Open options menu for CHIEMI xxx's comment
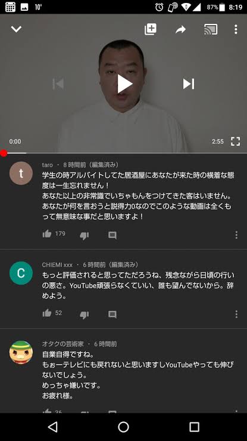This screenshot has height=441, width=247. point(236,314)
